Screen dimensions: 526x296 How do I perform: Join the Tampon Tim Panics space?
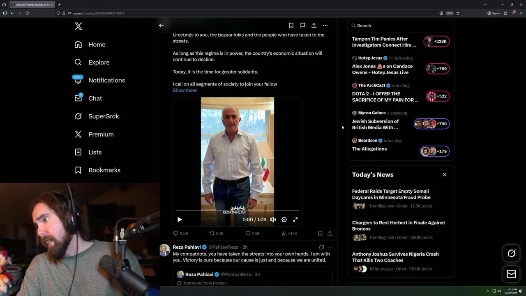(384, 42)
